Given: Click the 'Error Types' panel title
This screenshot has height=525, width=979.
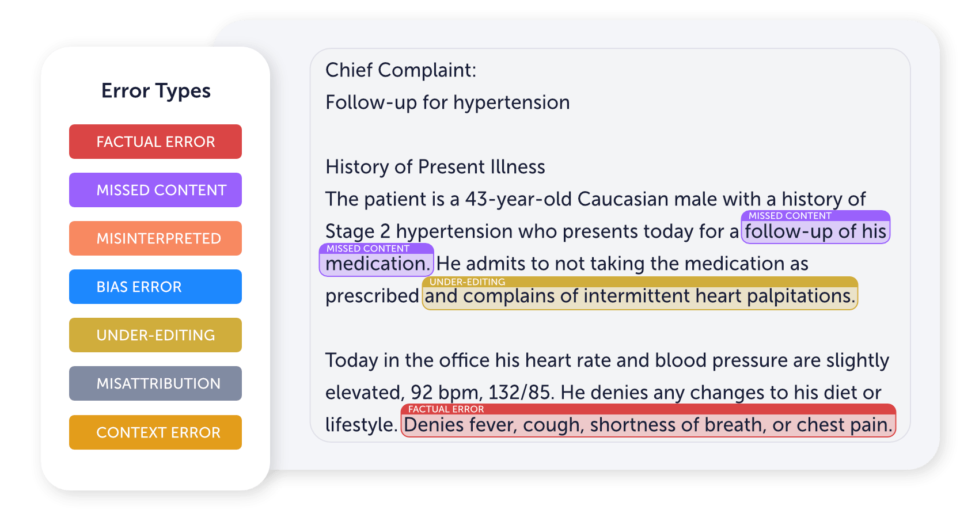Looking at the screenshot, I should click(156, 91).
